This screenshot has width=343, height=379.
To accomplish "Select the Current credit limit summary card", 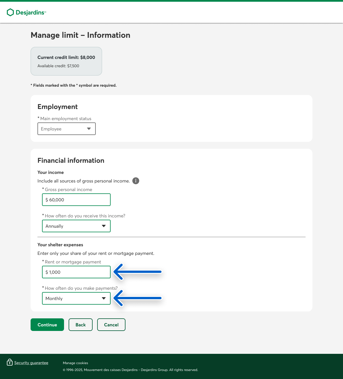I will [x=66, y=61].
